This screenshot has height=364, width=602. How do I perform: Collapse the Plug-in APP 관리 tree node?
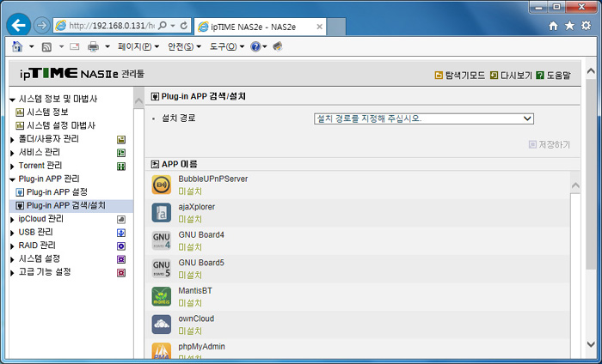click(12, 179)
